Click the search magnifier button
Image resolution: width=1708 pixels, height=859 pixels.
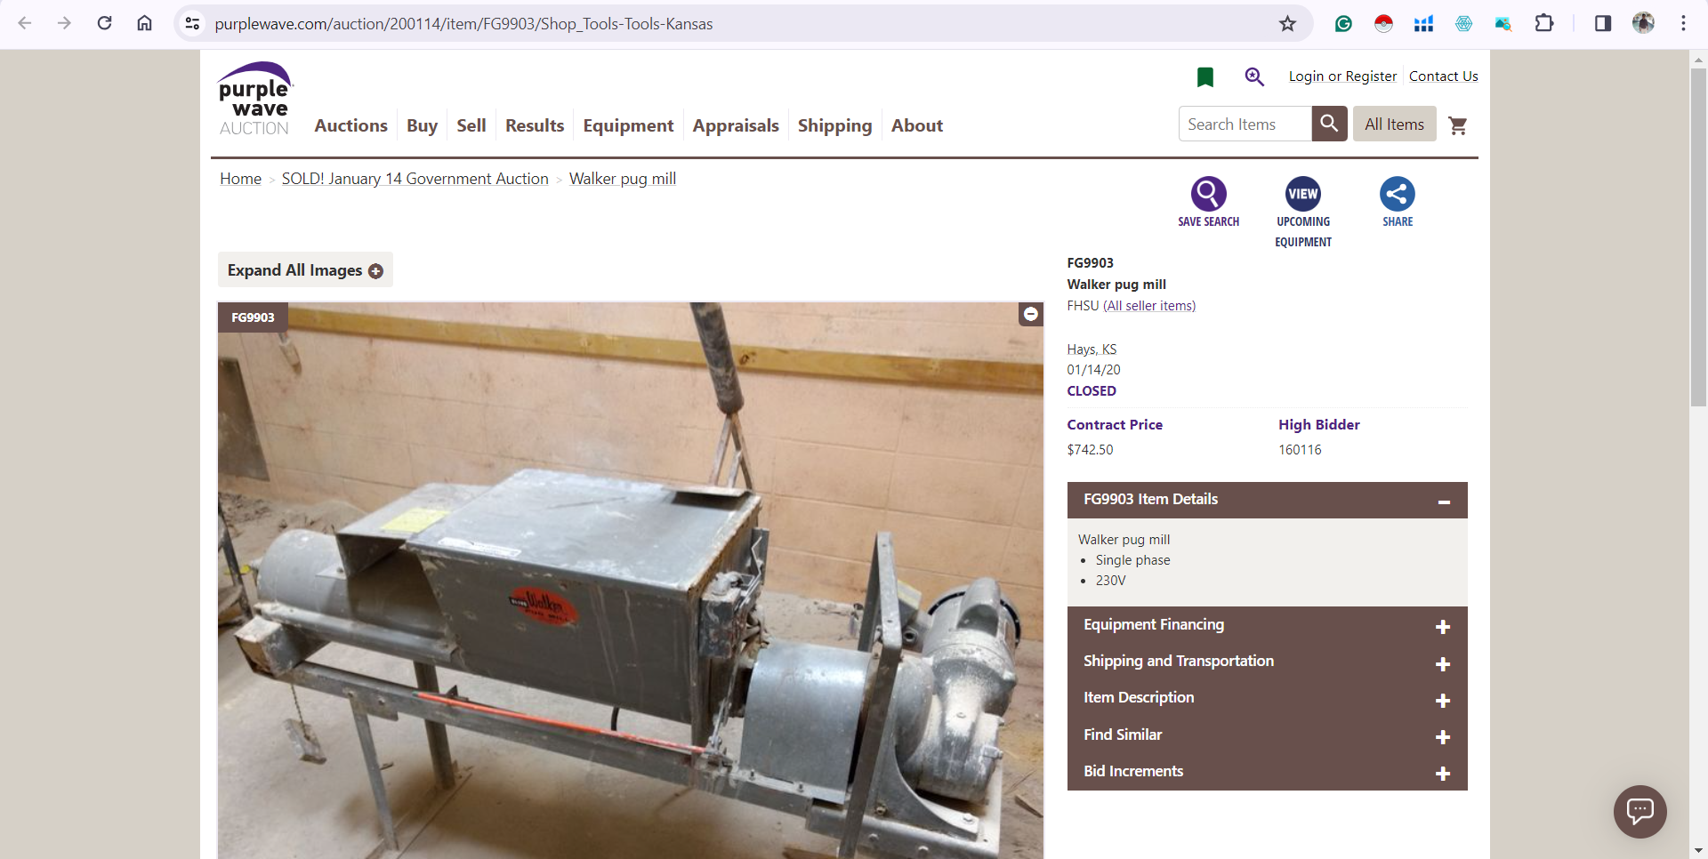[x=1329, y=124]
